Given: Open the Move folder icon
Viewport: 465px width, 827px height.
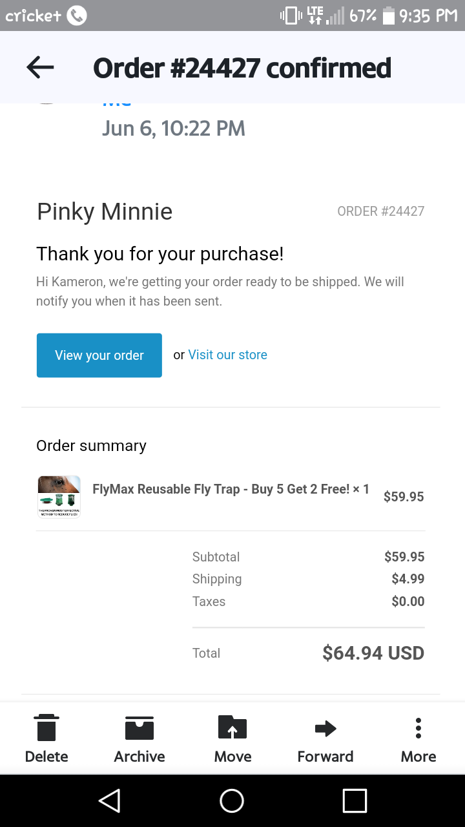Looking at the screenshot, I should [232, 727].
